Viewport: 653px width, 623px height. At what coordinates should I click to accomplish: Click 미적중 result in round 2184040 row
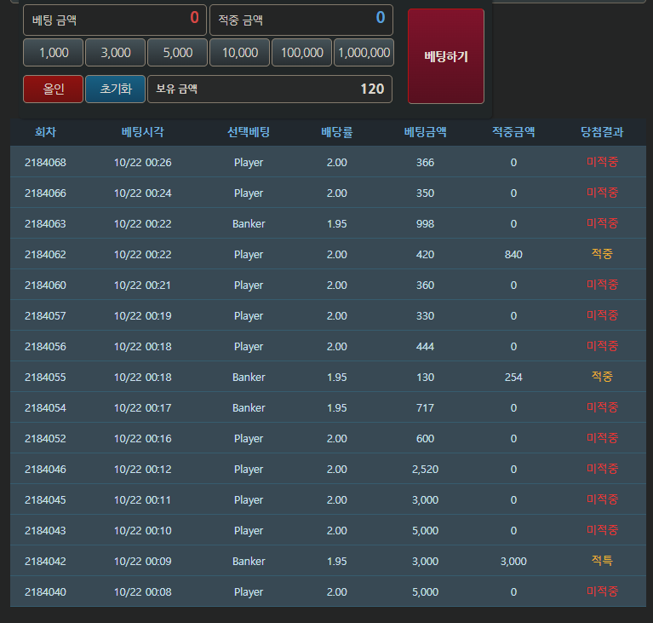point(602,591)
